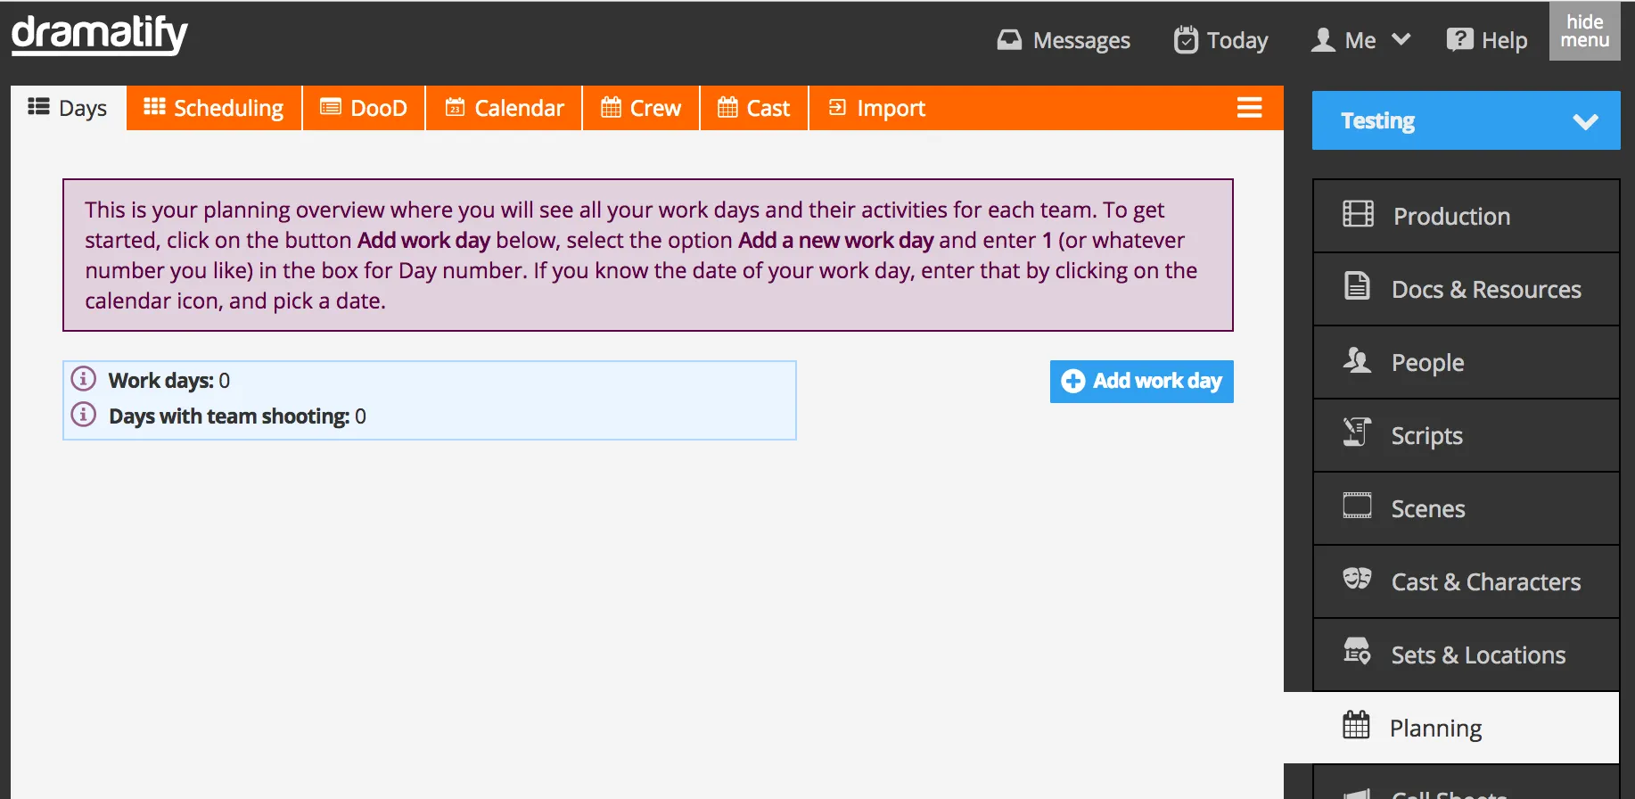Open Scenes section in sidebar
The image size is (1635, 799).
pyautogui.click(x=1467, y=508)
